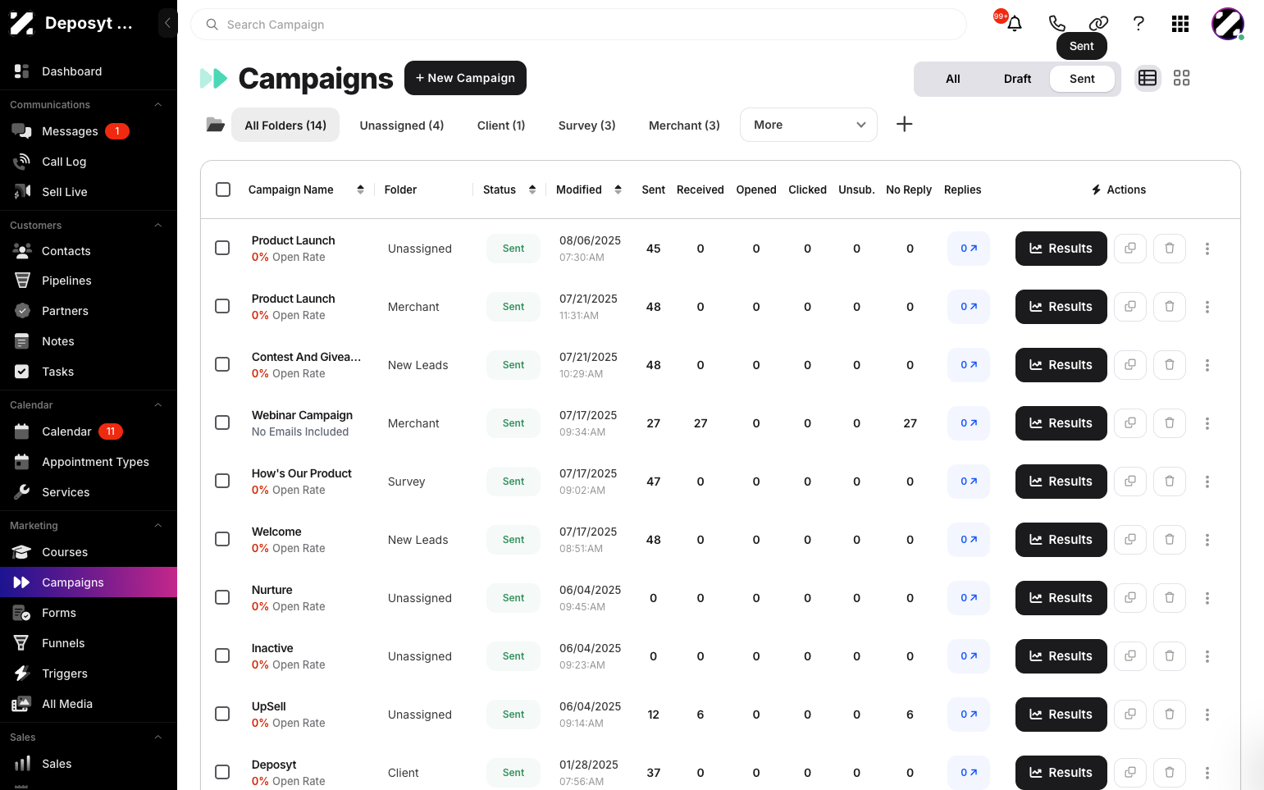
Task: Open the link chain icon in the header
Action: click(1098, 24)
